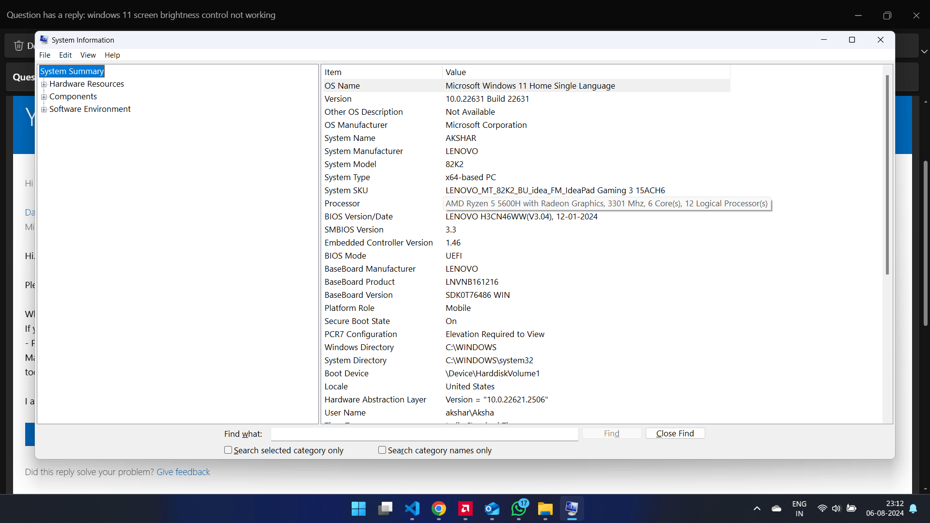Click the Find what input field
This screenshot has height=523, width=930.
point(424,434)
